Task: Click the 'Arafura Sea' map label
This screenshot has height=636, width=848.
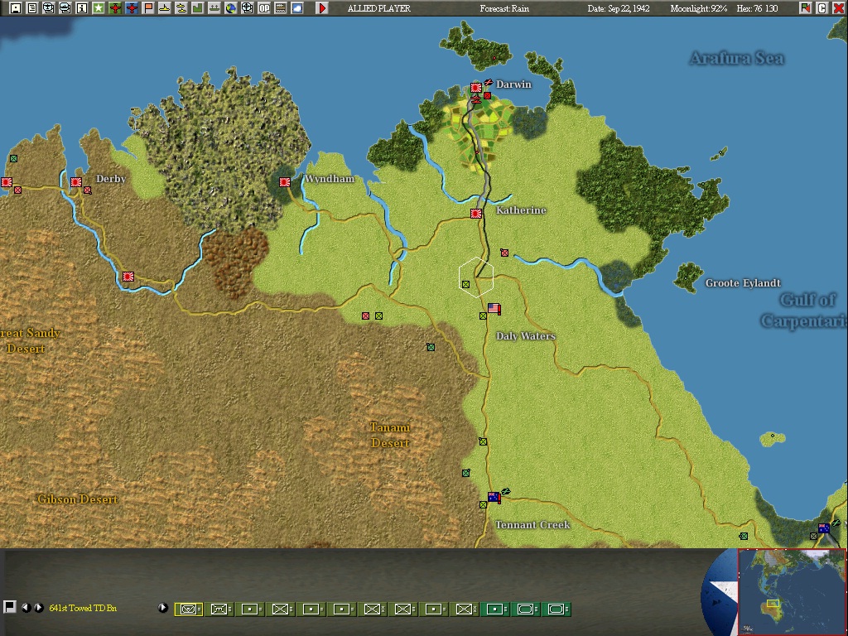Action: click(736, 59)
